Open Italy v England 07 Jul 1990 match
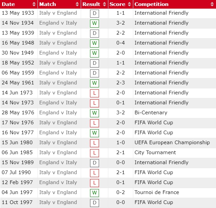Image resolution: width=216 pixels, height=208 pixels. coord(58,172)
